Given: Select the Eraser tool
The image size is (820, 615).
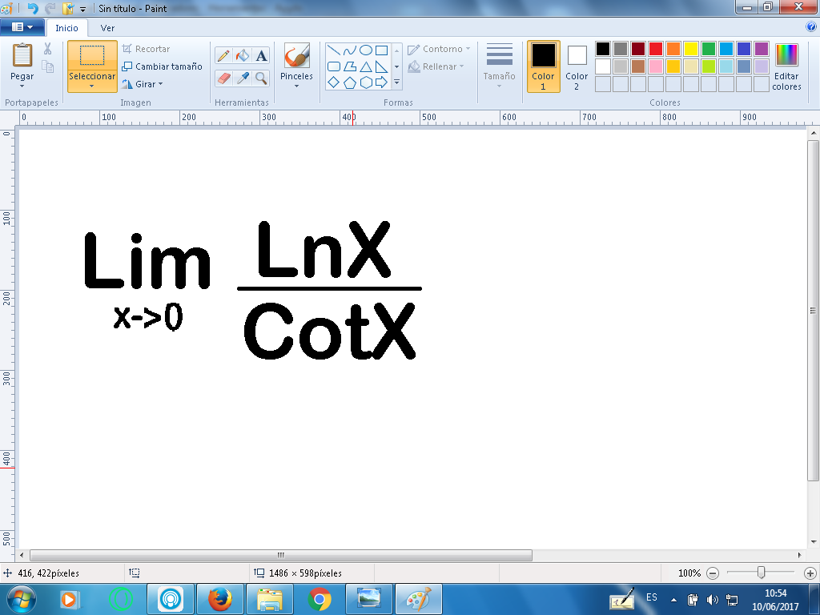Looking at the screenshot, I should click(x=223, y=78).
